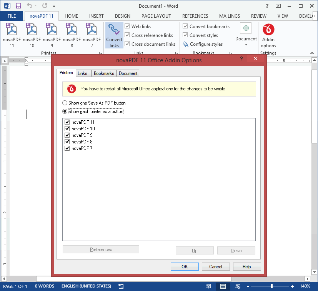The height and width of the screenshot is (291, 318).
Task: Toggle Cross document links checkbox
Action: click(x=127, y=44)
